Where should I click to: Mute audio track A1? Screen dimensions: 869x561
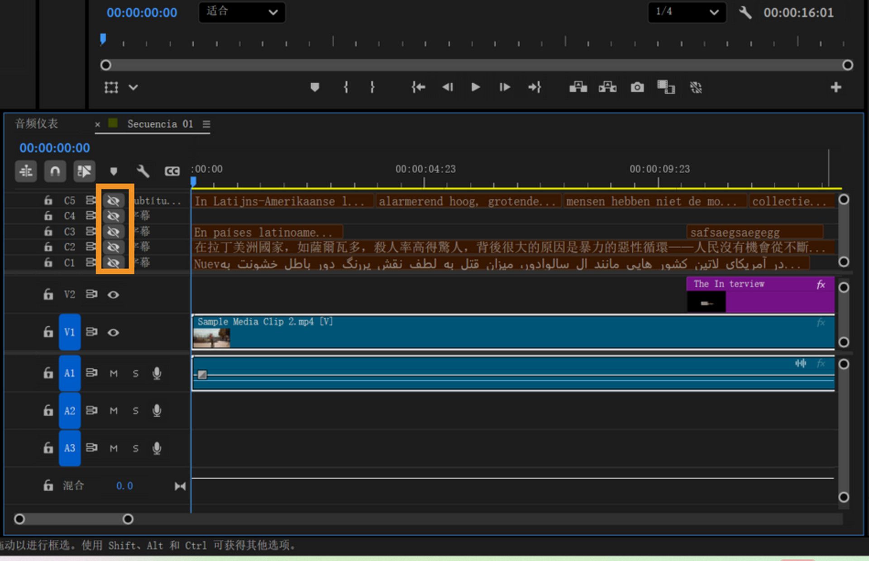[x=114, y=373]
